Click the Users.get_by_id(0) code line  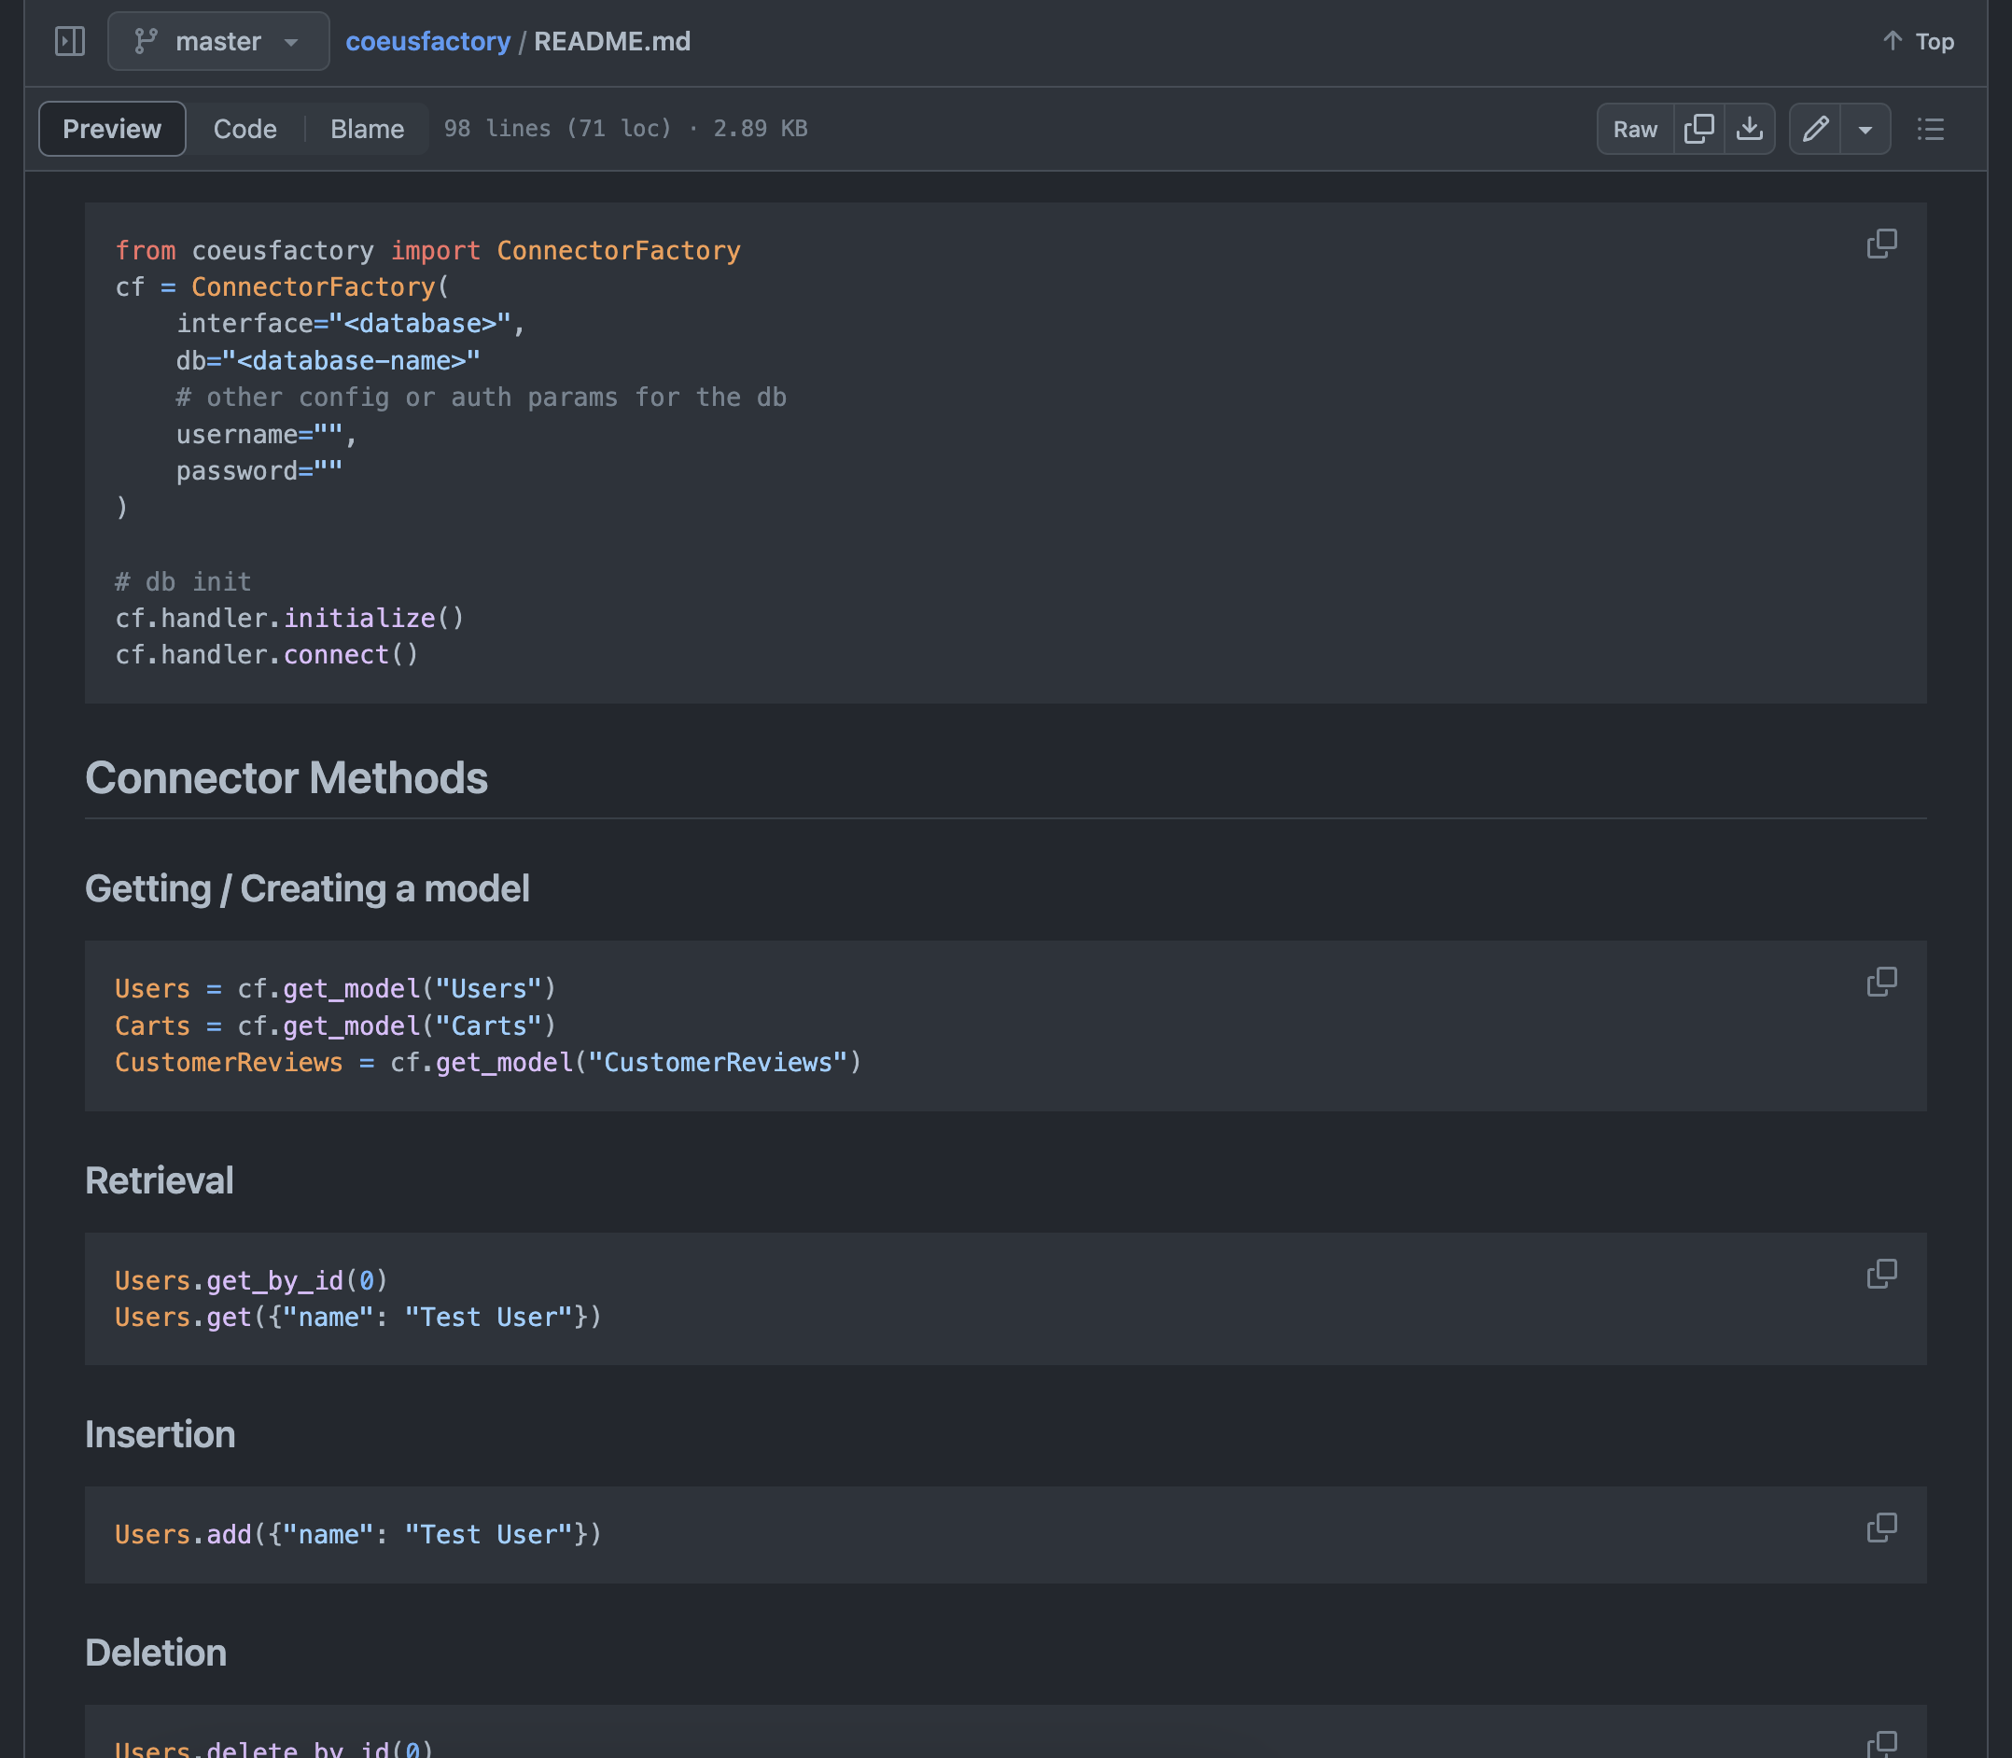coord(251,1280)
